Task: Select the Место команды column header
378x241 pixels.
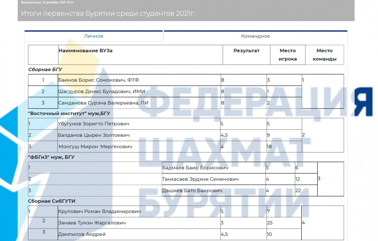Action: tap(324, 55)
